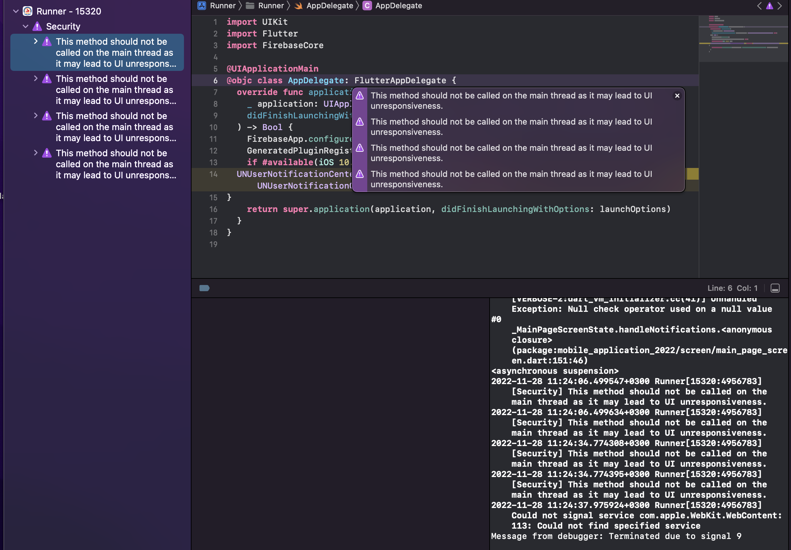Click the AppDelegate class icon in breadcrumb
The height and width of the screenshot is (550, 791).
pos(367,6)
